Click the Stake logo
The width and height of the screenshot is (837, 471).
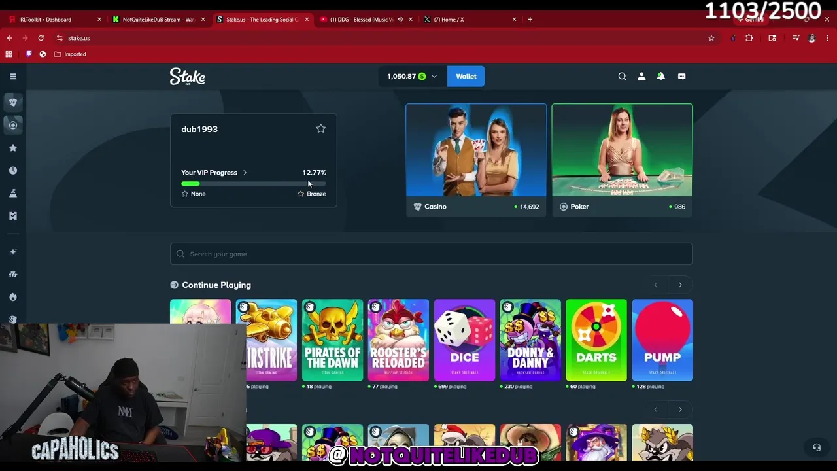188,77
